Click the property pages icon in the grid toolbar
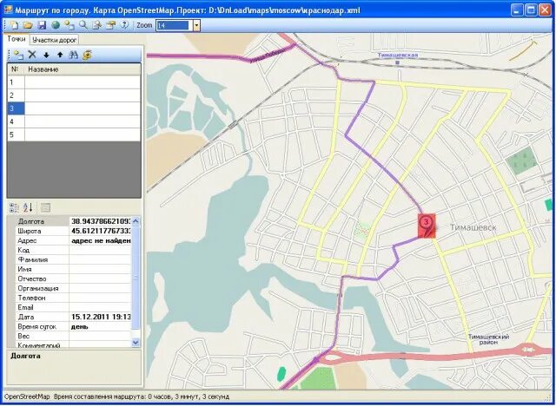 coord(46,208)
